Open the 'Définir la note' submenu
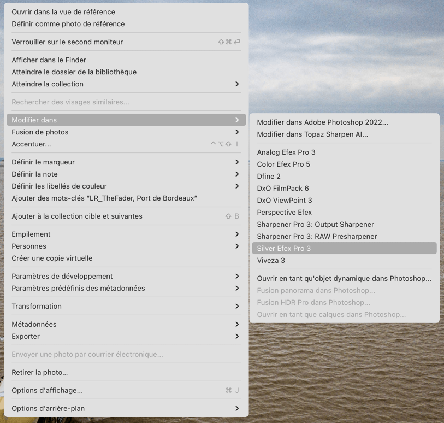The image size is (444, 423). 126,174
